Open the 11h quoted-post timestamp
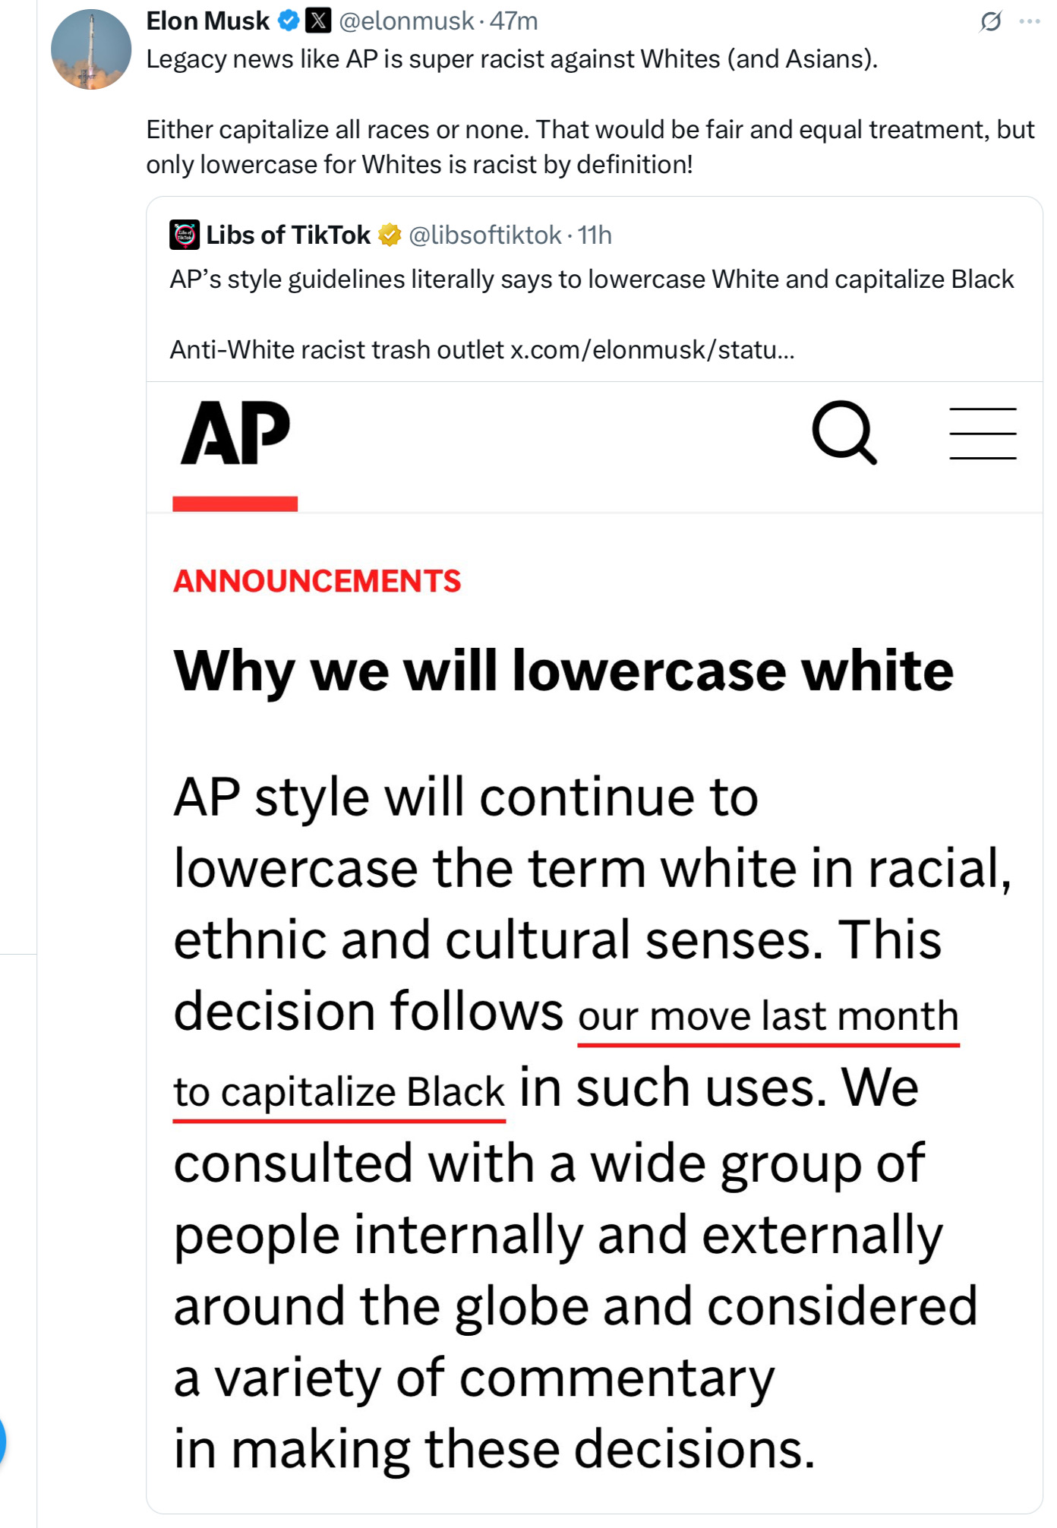 595,235
